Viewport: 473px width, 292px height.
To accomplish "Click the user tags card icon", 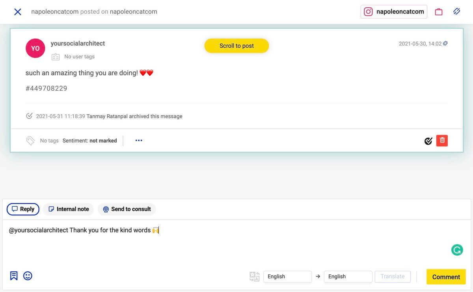I will tap(56, 57).
